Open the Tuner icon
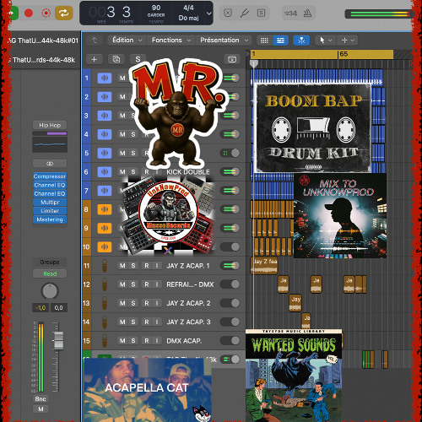The height and width of the screenshot is (422, 422). click(244, 13)
